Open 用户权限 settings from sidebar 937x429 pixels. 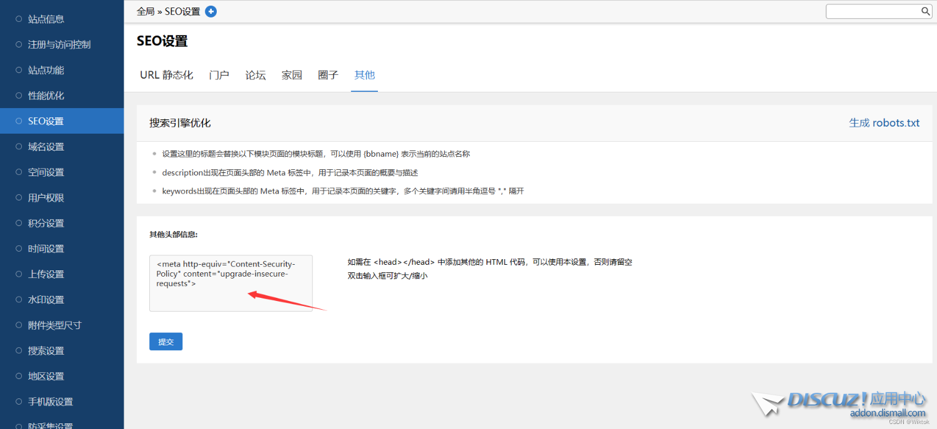[46, 198]
